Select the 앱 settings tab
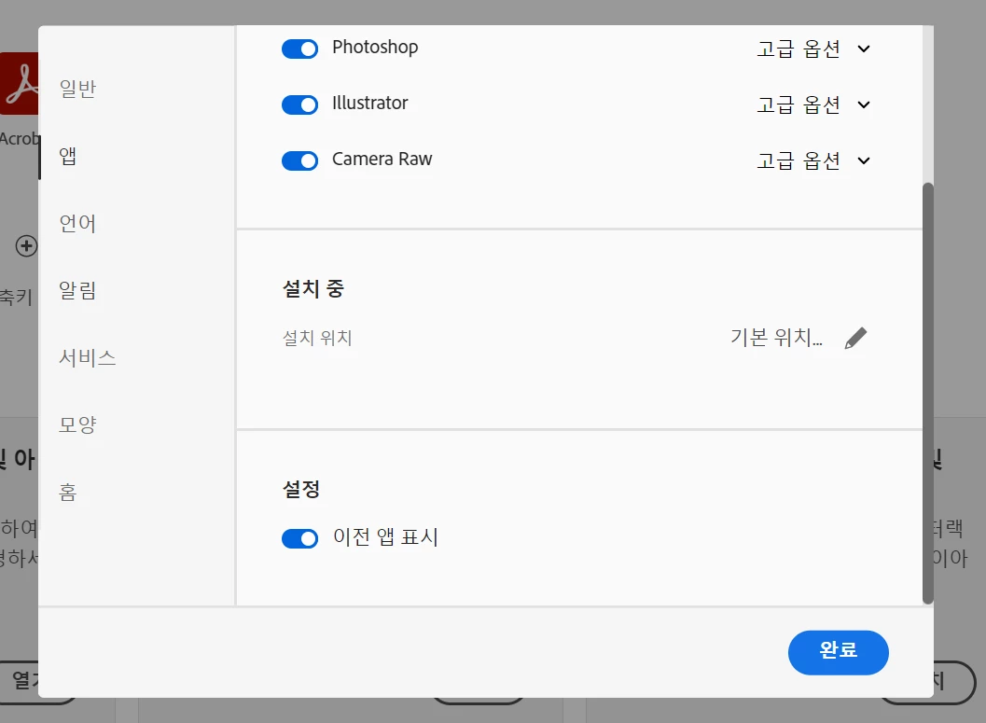986x723 pixels. click(68, 156)
